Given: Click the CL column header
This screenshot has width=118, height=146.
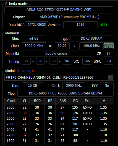Looking at the screenshot, I should 24,101.
